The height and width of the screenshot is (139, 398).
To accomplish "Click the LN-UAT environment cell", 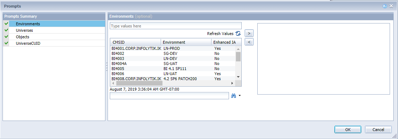I will [x=170, y=74].
